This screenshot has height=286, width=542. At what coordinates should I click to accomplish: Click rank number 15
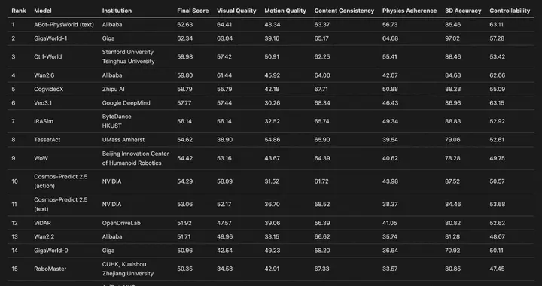pyautogui.click(x=14, y=269)
